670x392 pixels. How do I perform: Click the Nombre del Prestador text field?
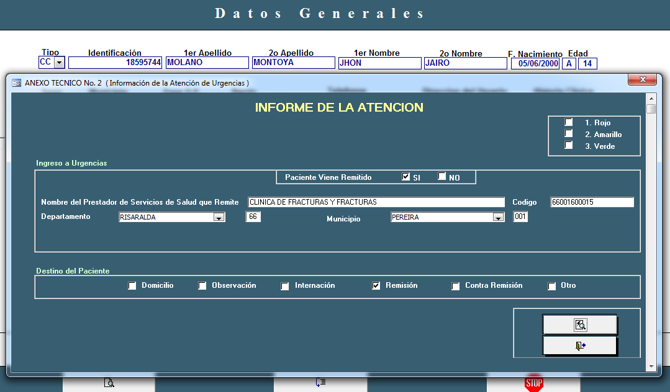click(376, 202)
